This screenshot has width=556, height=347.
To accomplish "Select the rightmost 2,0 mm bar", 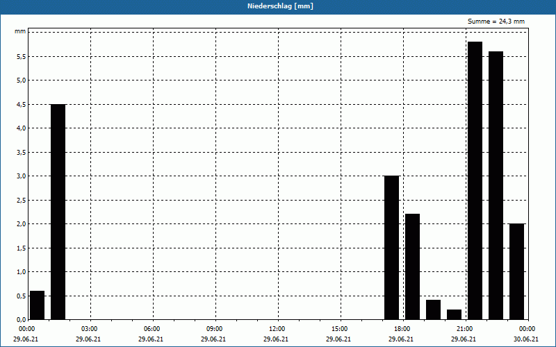I will pyautogui.click(x=516, y=271).
